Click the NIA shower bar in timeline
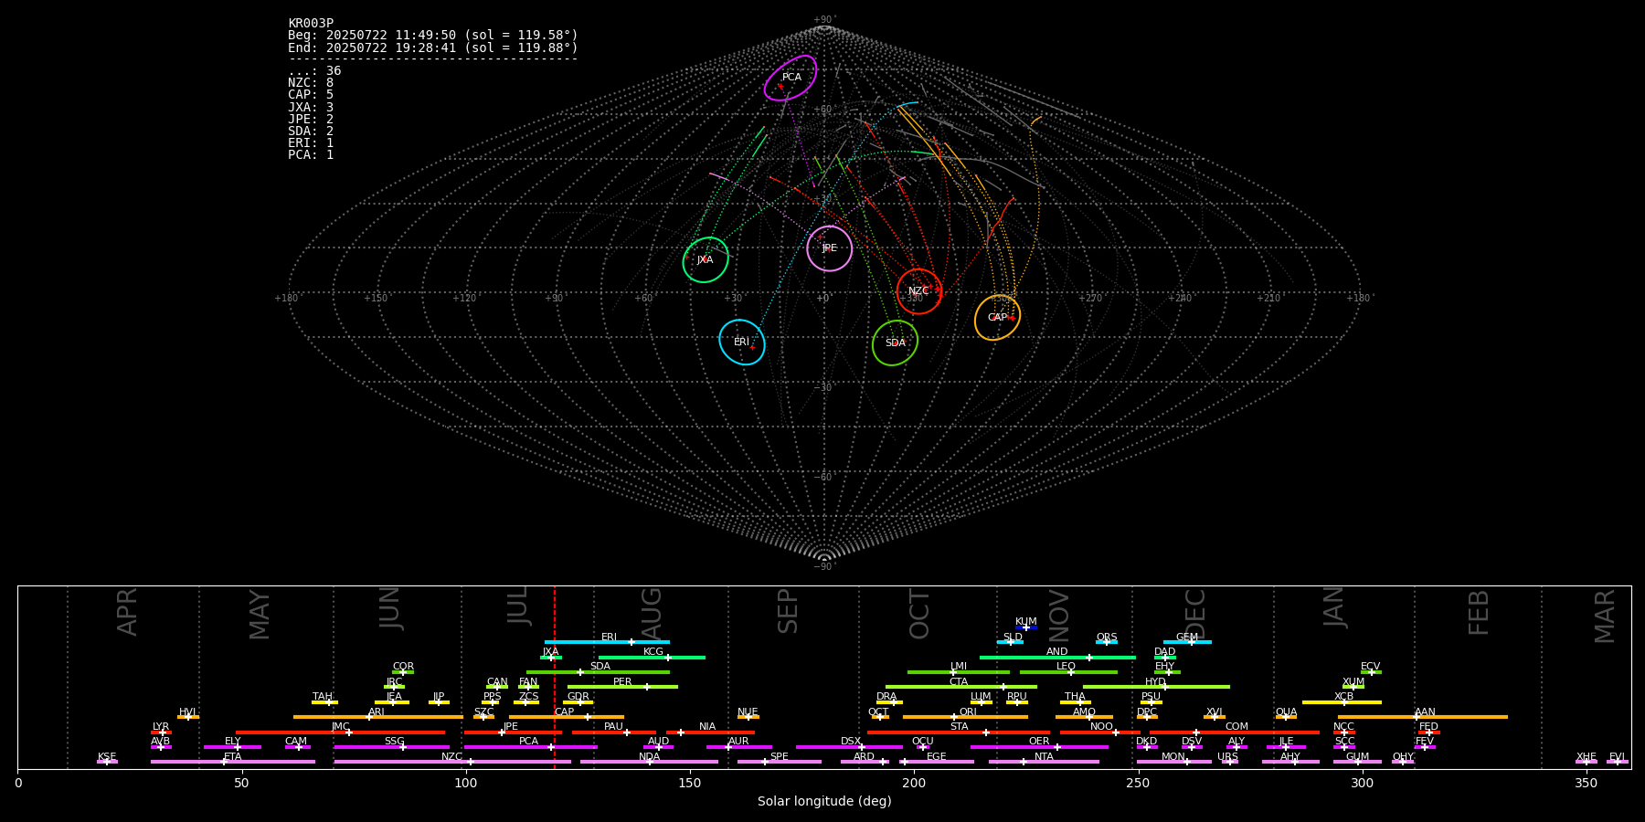The height and width of the screenshot is (822, 1645). (710, 732)
